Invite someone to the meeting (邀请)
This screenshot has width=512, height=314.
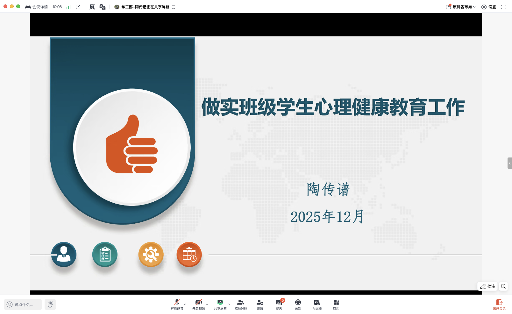[260, 304]
